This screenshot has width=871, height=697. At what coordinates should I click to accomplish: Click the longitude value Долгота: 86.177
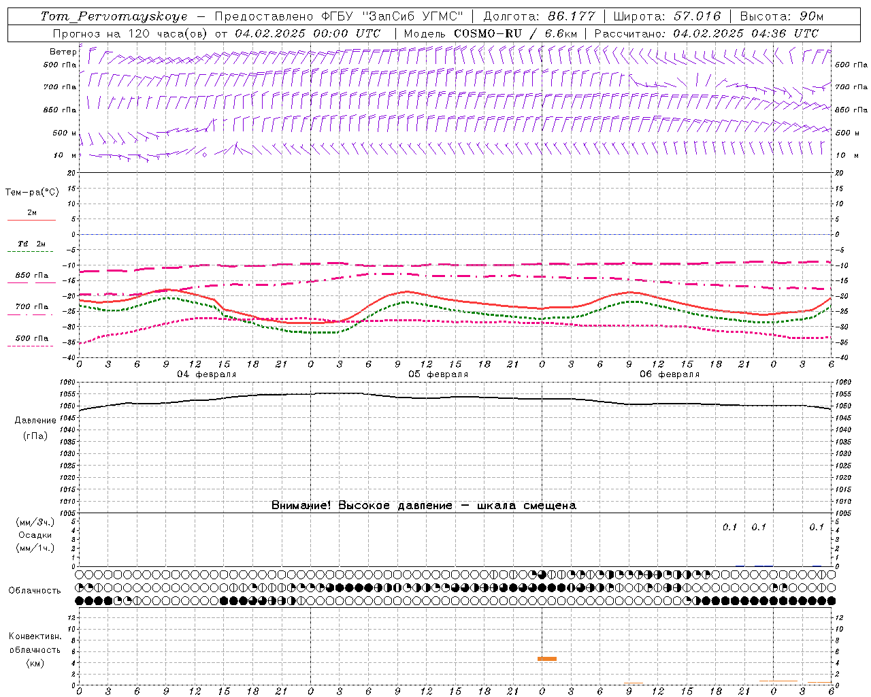click(539, 16)
